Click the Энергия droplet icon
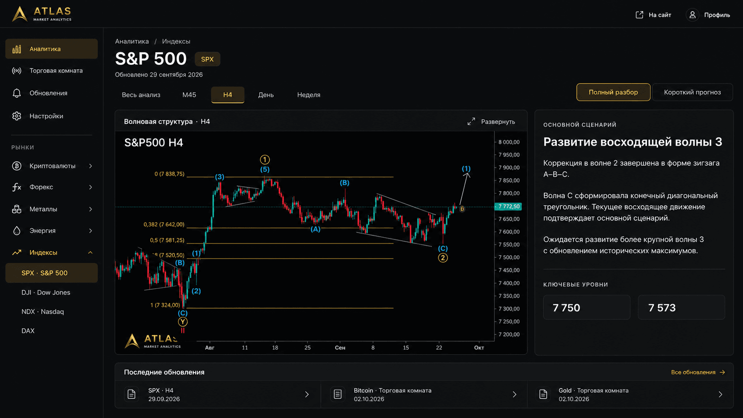The height and width of the screenshot is (418, 743). tap(17, 231)
